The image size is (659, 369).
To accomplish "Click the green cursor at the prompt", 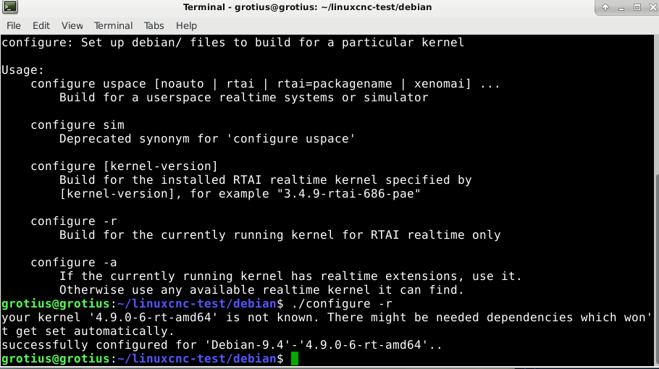I will (295, 359).
